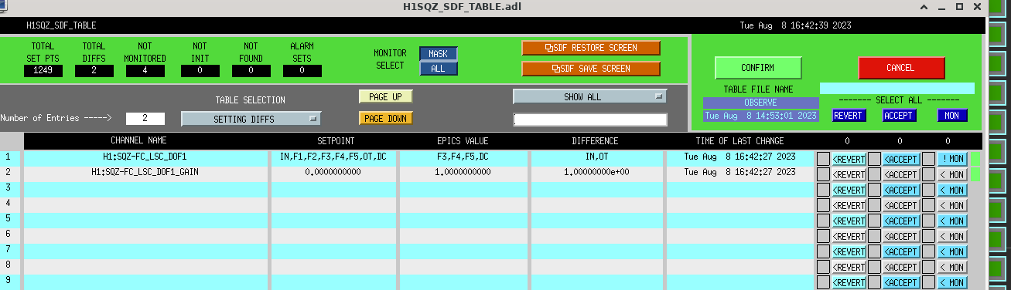Viewport: 1011px width, 290px height.
Task: Minimize the H1SQZ_SDF_TABLE.adl window
Action: point(941,7)
